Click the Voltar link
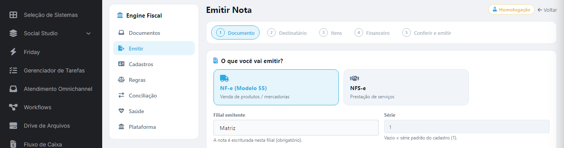The image size is (564, 148). tap(547, 10)
